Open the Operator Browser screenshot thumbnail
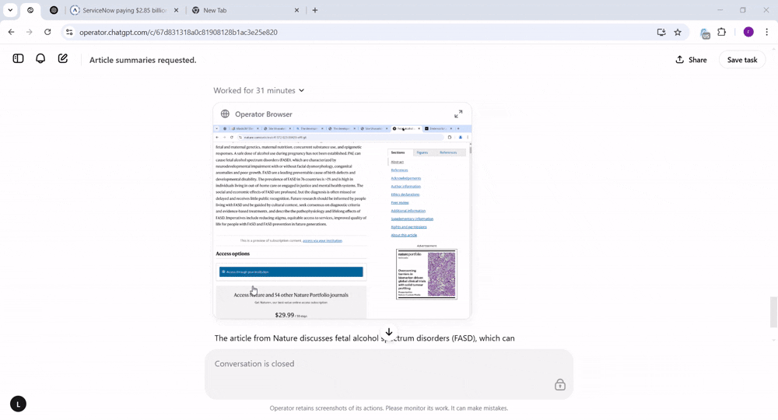778x420 pixels. (342, 222)
